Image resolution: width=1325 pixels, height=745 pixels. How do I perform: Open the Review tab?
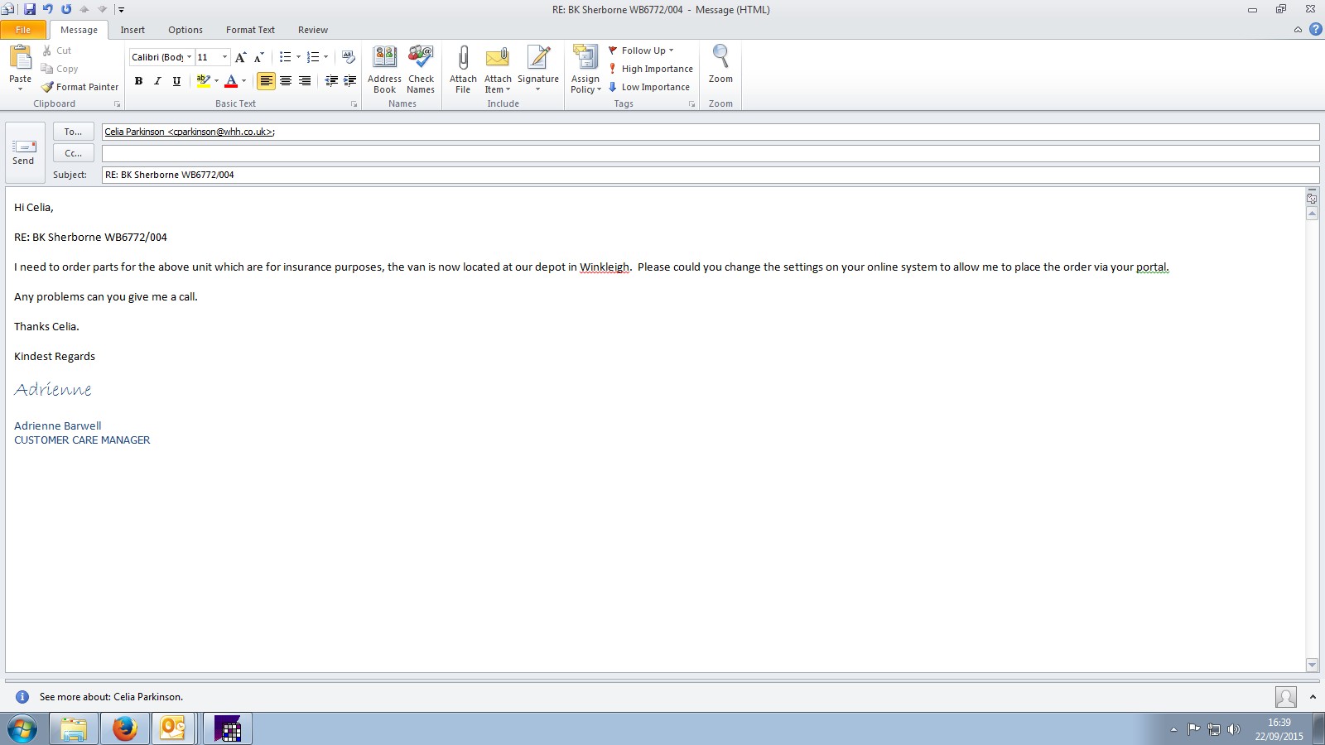point(313,30)
